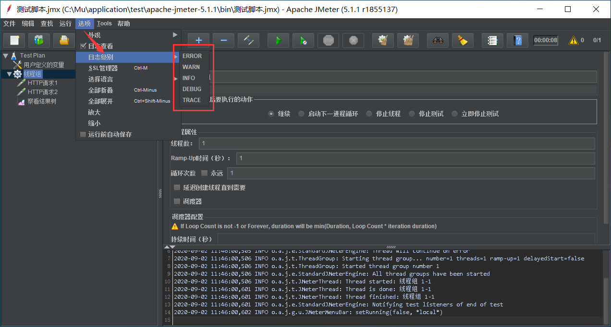Click Start no pauses toolbar icon
This screenshot has width=611, height=327.
[x=303, y=41]
